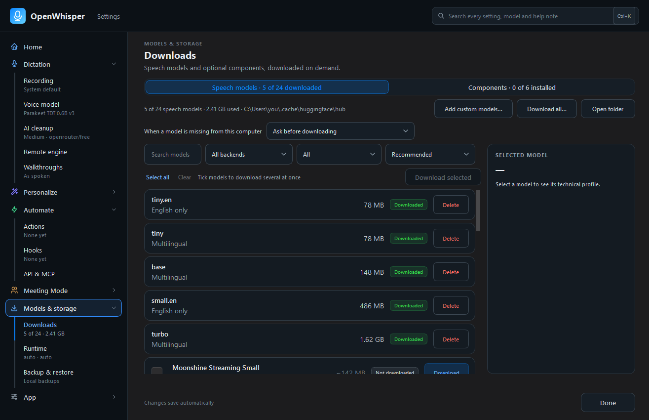Delete the tiny.en model
Viewport: 649px width, 420px height.
pyautogui.click(x=451, y=205)
